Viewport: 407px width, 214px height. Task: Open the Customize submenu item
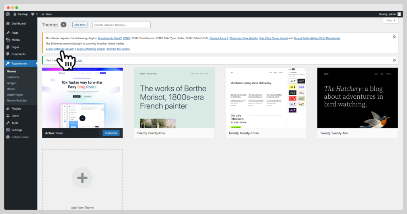(13, 77)
